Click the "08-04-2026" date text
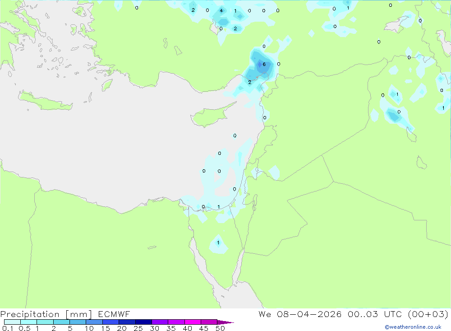451x331 pixels. point(309,314)
